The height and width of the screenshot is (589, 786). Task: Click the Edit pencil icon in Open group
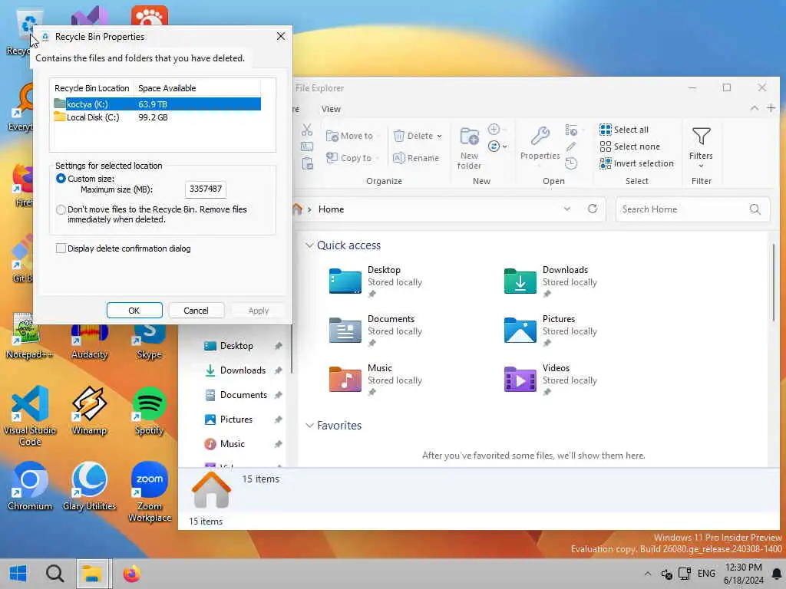(x=571, y=146)
